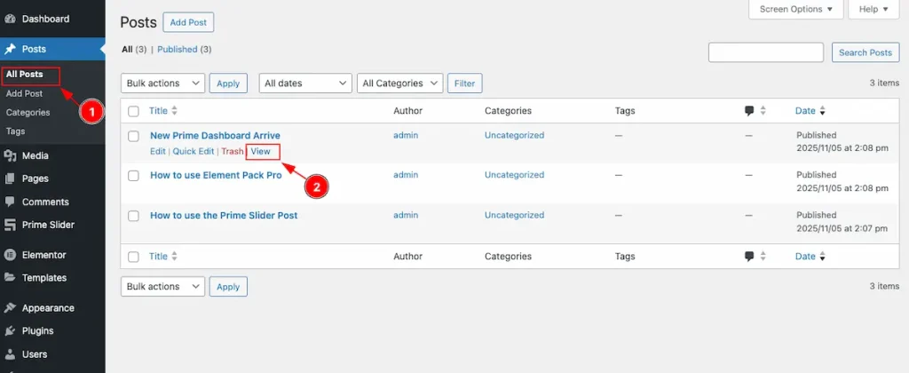
Task: Click the Elementor icon in sidebar
Action: (10, 255)
